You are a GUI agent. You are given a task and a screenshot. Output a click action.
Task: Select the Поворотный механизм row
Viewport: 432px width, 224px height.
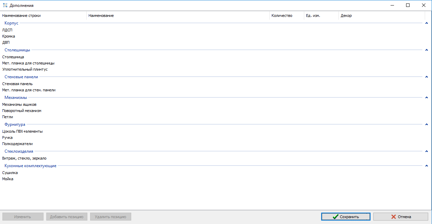[22, 111]
